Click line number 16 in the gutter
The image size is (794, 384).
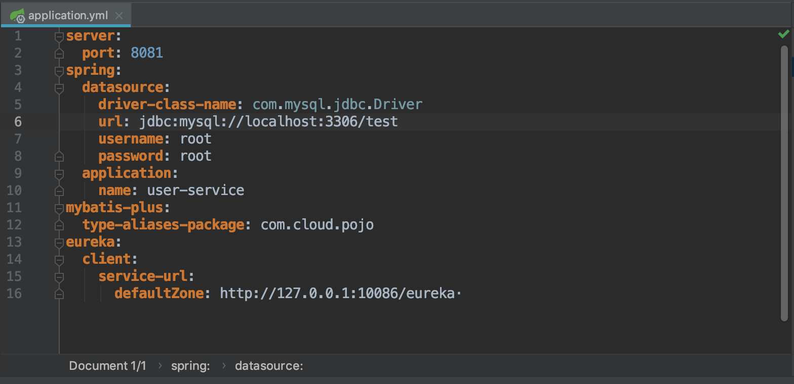coord(14,294)
